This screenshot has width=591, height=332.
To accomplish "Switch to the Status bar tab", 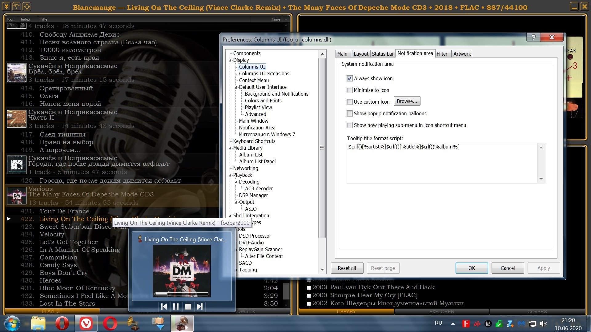I will (x=383, y=54).
